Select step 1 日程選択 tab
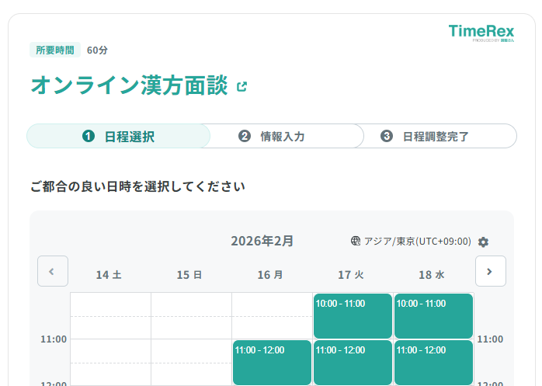This screenshot has width=542, height=386. tap(118, 136)
